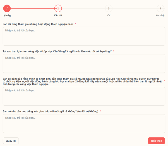This screenshot has height=146, width=168.
Task: Continue with the Tiếp theo button
Action: tap(156, 141)
